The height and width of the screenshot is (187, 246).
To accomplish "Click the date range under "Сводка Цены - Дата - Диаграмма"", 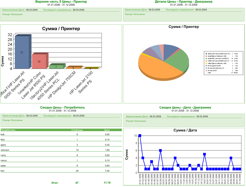I will point(185,111).
